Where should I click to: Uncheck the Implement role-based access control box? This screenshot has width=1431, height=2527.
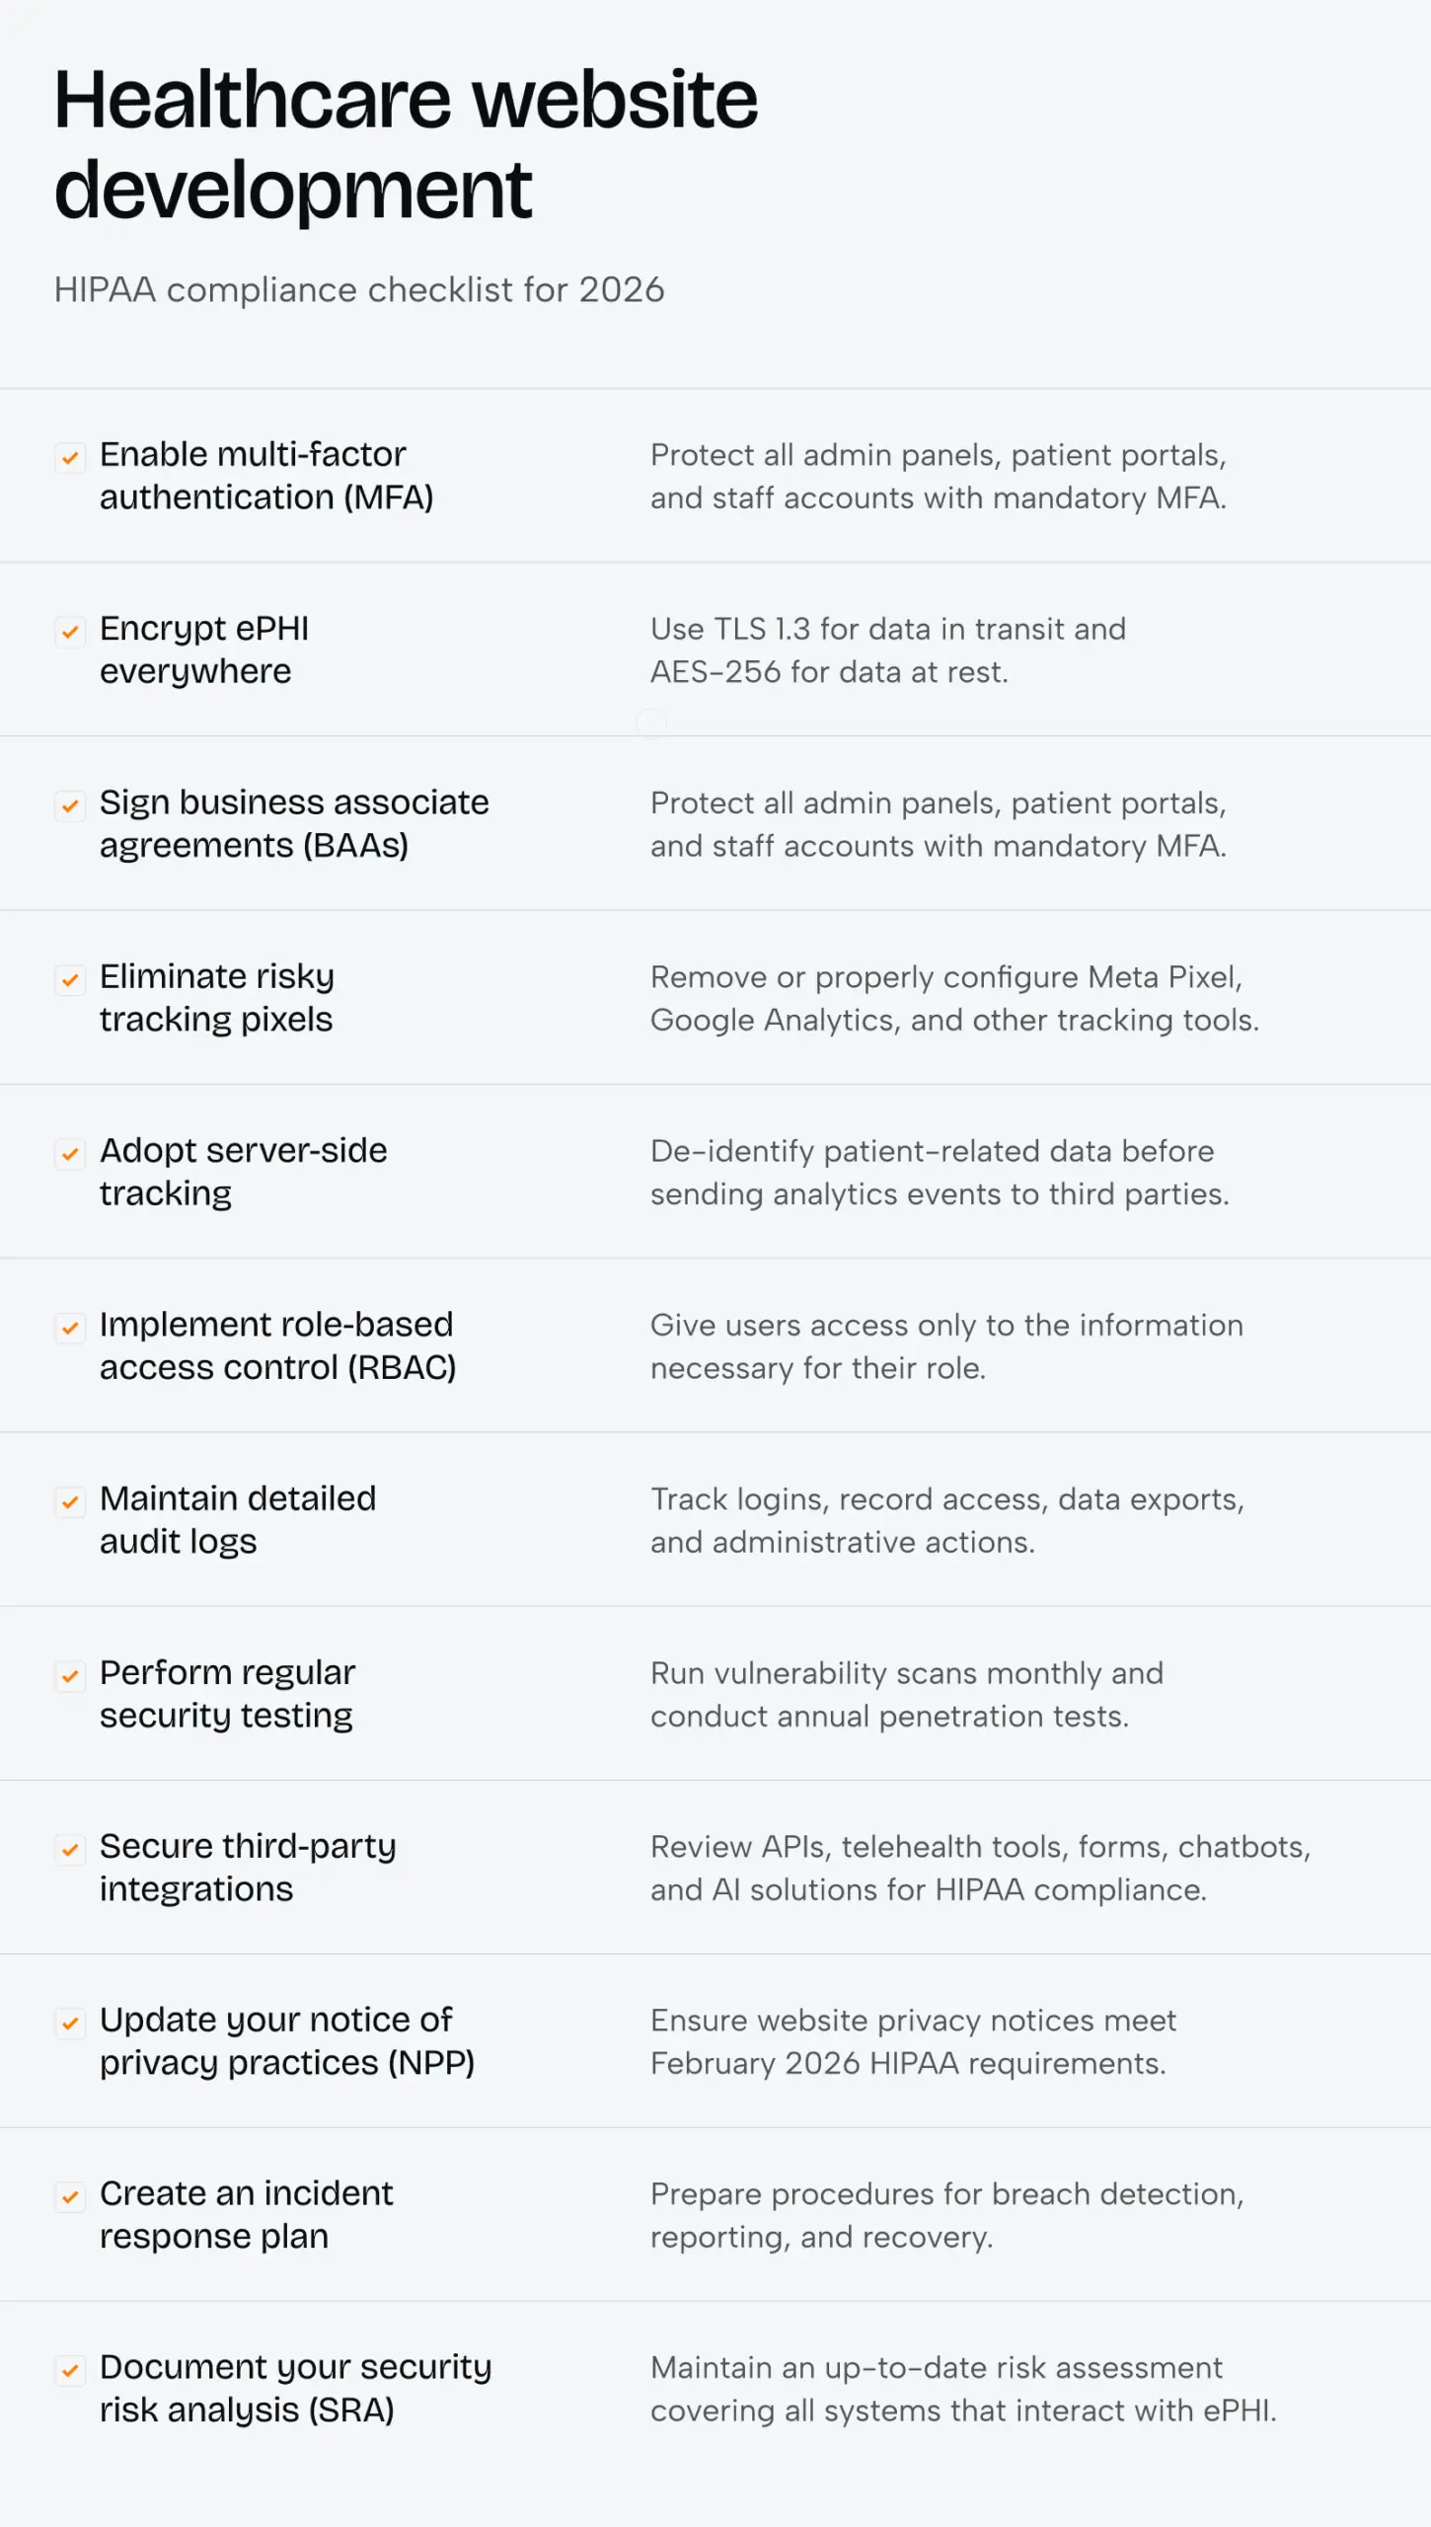pyautogui.click(x=70, y=1328)
